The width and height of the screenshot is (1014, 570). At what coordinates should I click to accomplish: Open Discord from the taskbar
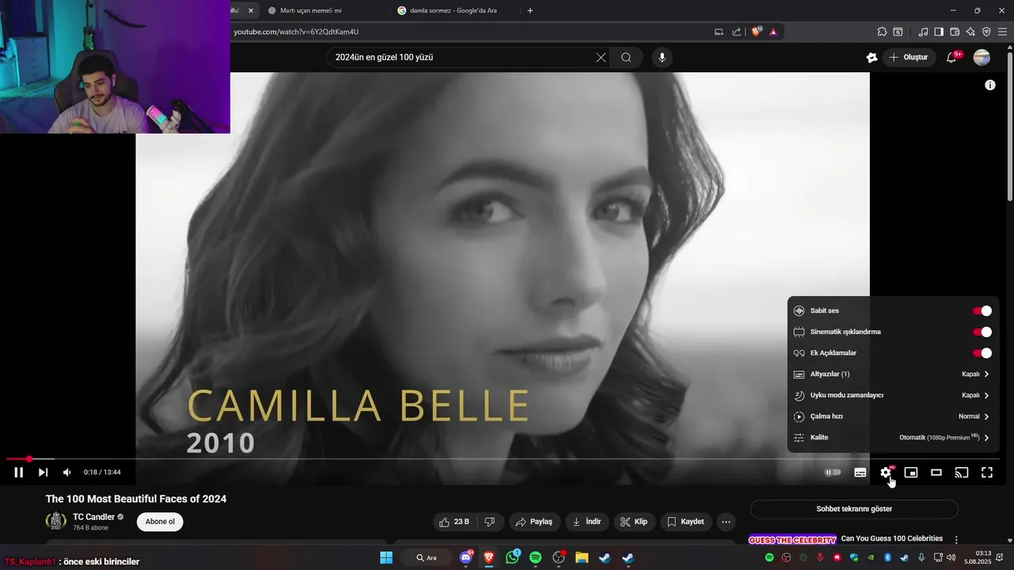466,557
